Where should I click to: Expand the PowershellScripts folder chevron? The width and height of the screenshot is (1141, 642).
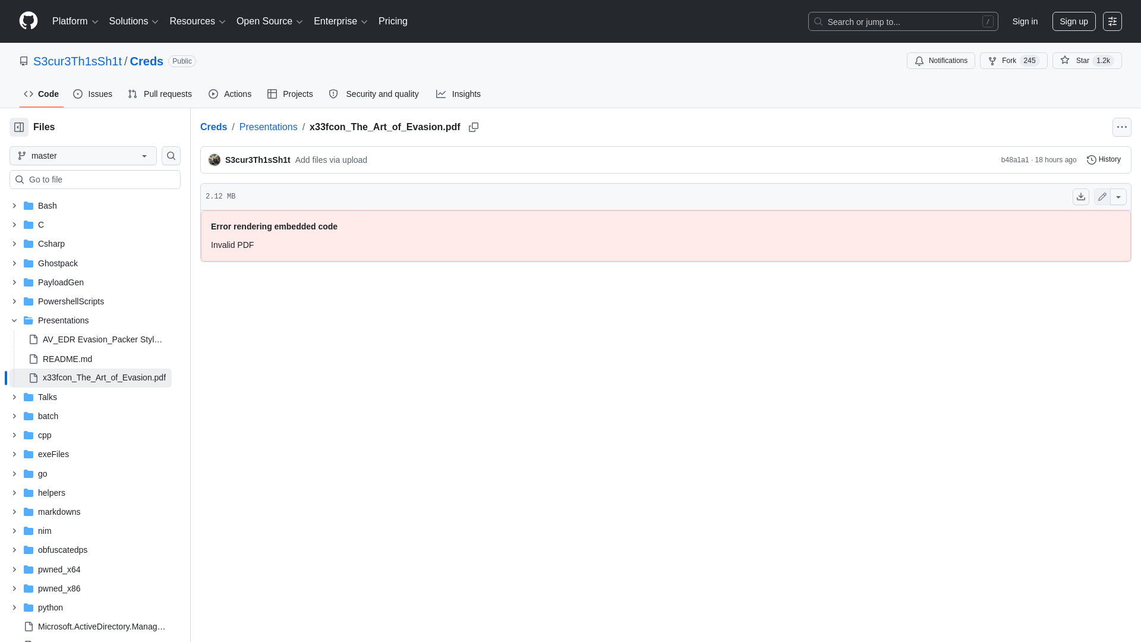point(14,301)
